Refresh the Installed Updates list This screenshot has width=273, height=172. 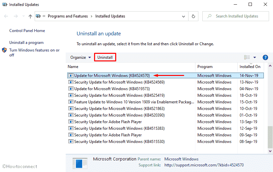[x=193, y=16]
